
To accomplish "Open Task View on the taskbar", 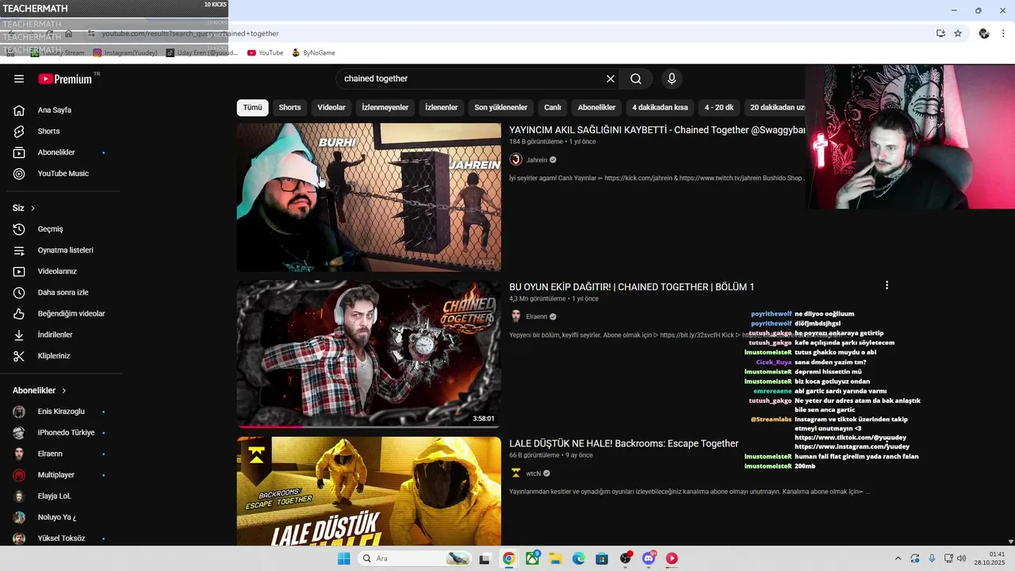I will pos(485,558).
